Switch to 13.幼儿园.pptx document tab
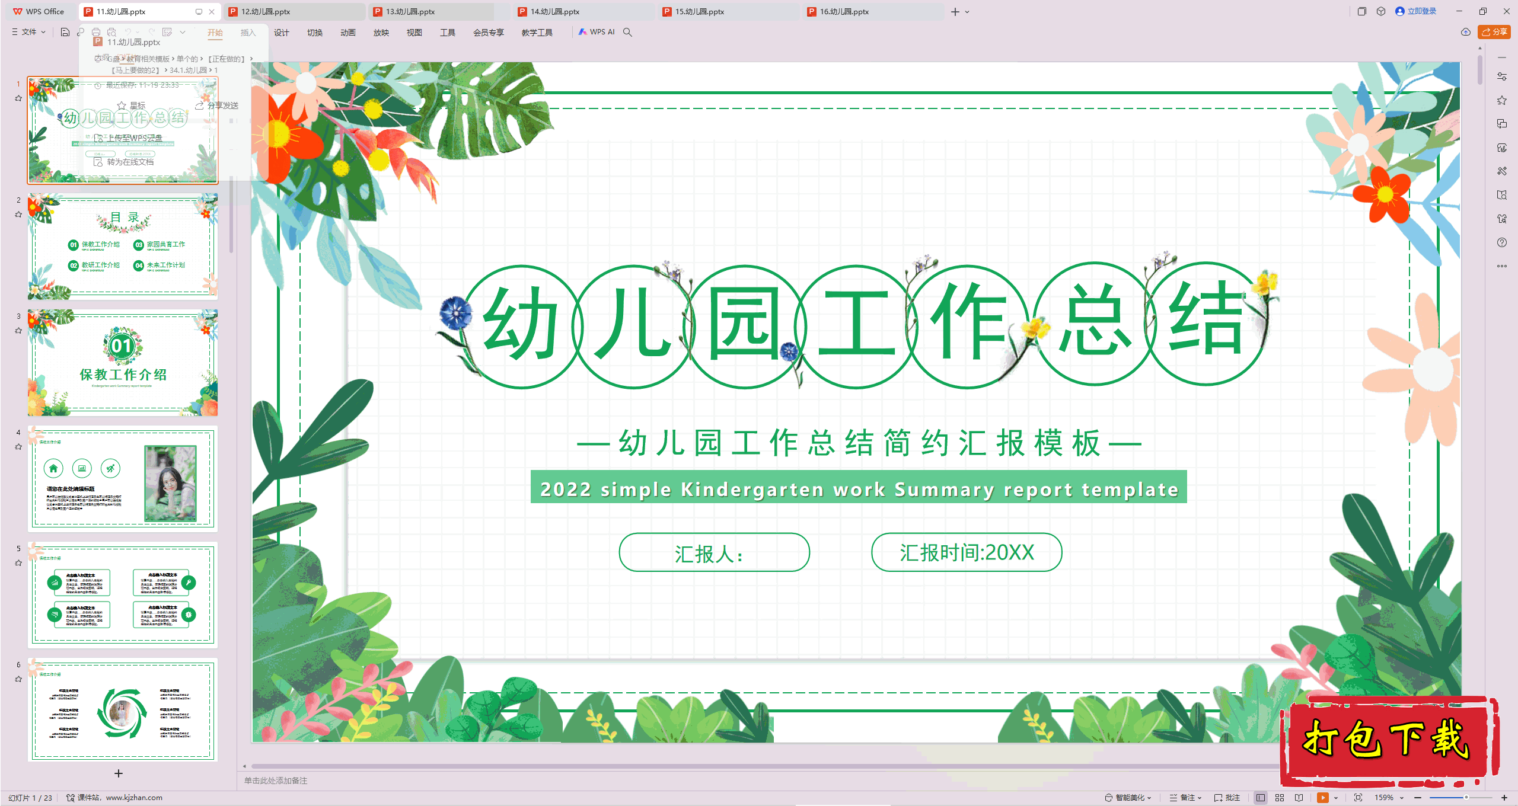Screen dimensions: 1518x806 click(x=439, y=11)
